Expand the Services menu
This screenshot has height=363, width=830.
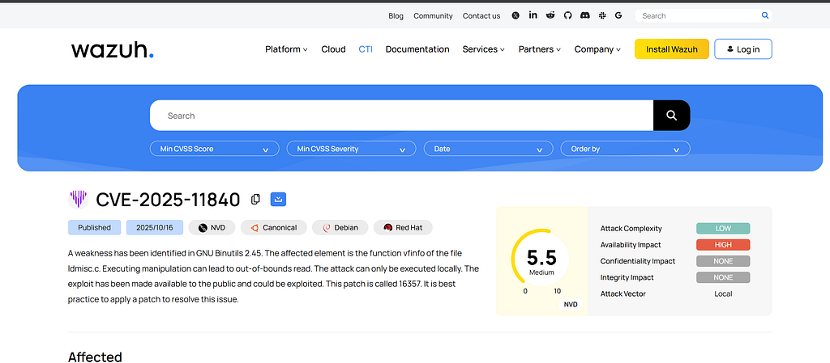tap(483, 49)
